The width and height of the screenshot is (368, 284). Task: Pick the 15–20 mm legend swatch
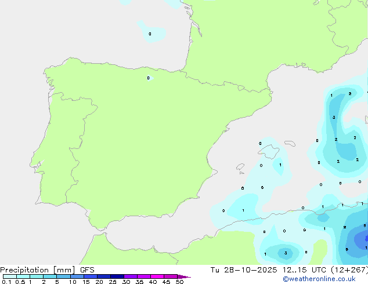tap(91, 276)
